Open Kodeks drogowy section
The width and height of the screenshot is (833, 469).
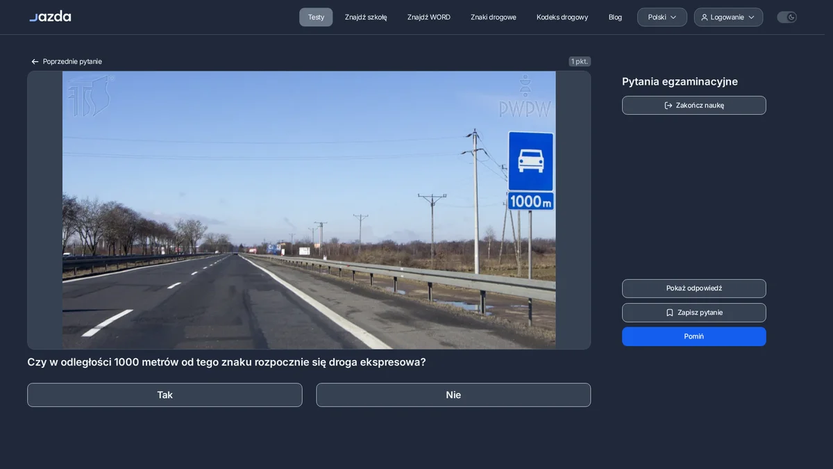point(562,17)
